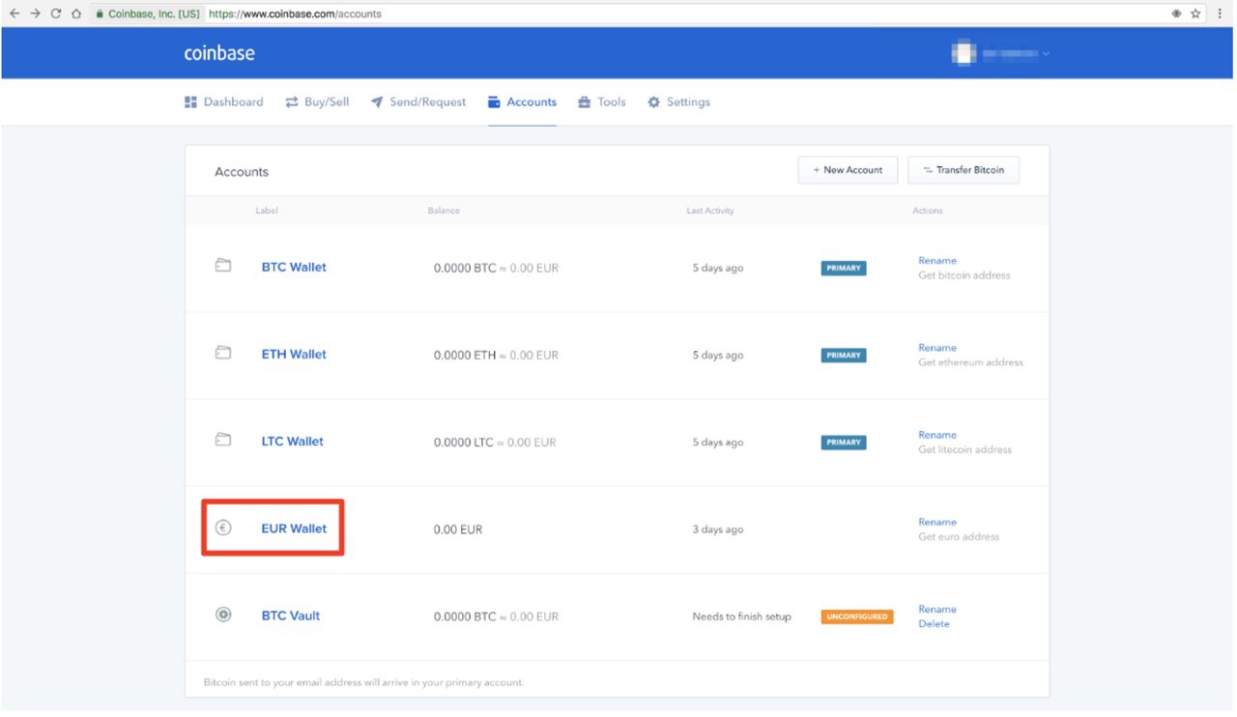Viewport: 1237px width, 717px height.
Task: Click 'Needs to finish setup' text
Action: click(741, 617)
